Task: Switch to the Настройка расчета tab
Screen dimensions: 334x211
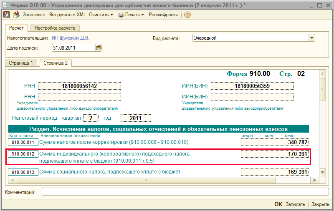Action: pyautogui.click(x=55, y=28)
